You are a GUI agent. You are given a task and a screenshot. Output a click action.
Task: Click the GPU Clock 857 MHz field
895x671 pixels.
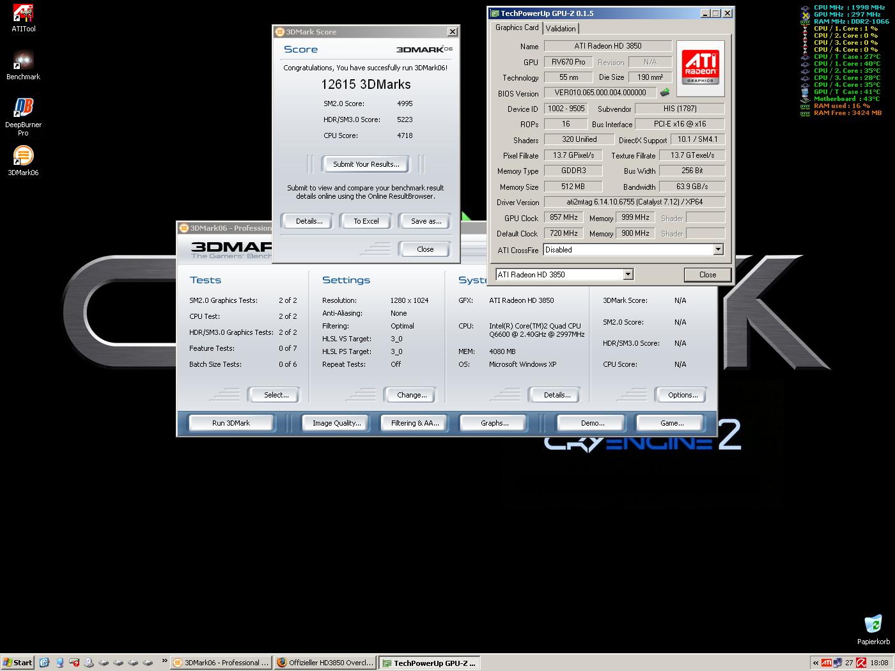(x=564, y=217)
